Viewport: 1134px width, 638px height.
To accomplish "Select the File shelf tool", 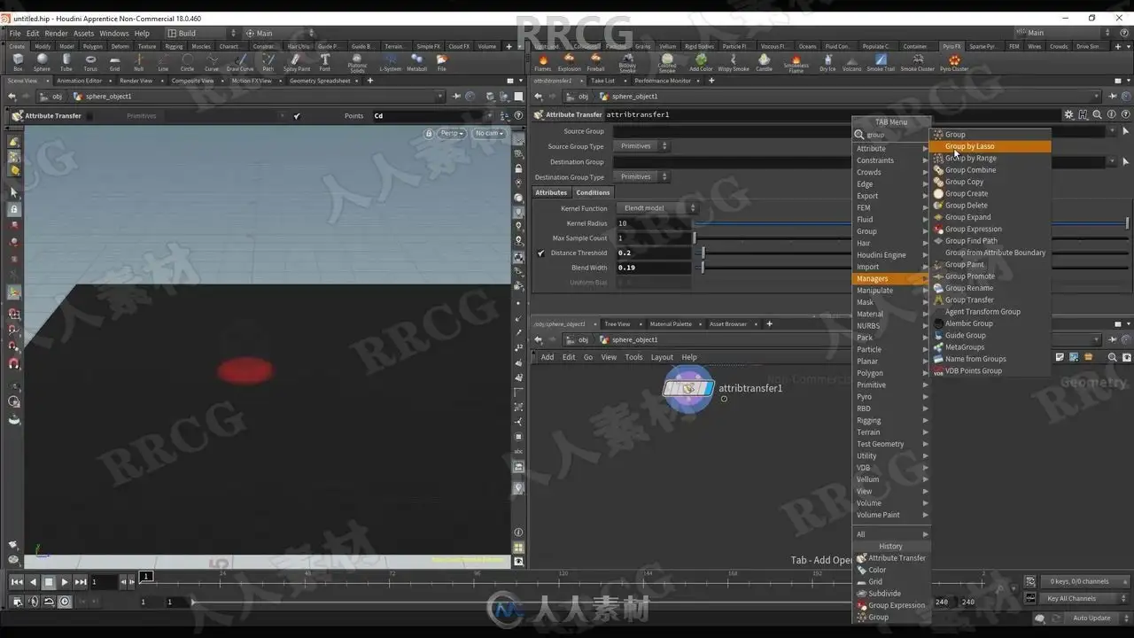I will [441, 62].
